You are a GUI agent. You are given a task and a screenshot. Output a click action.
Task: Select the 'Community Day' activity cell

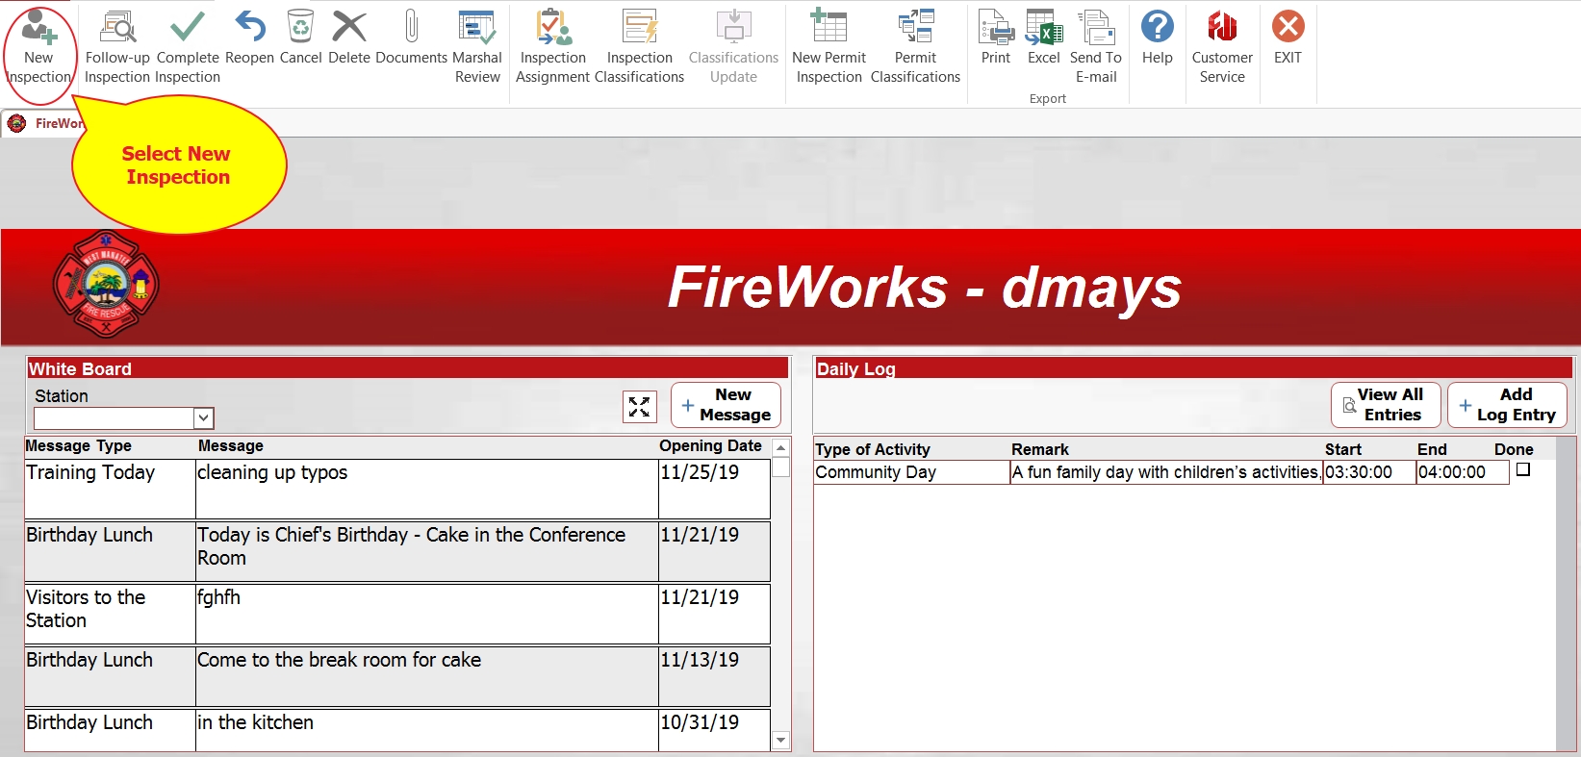coord(912,472)
